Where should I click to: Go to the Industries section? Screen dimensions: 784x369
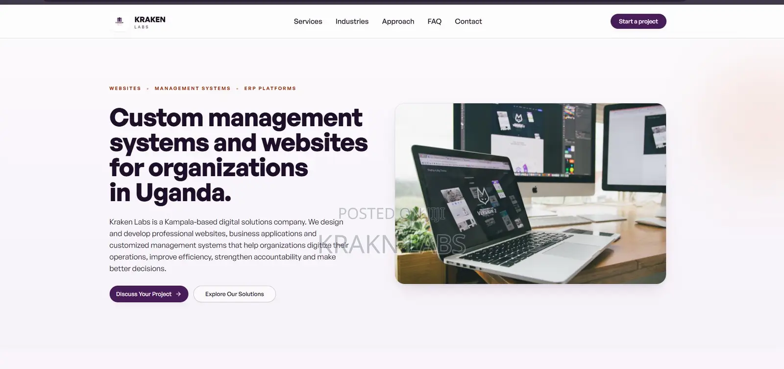(x=352, y=22)
